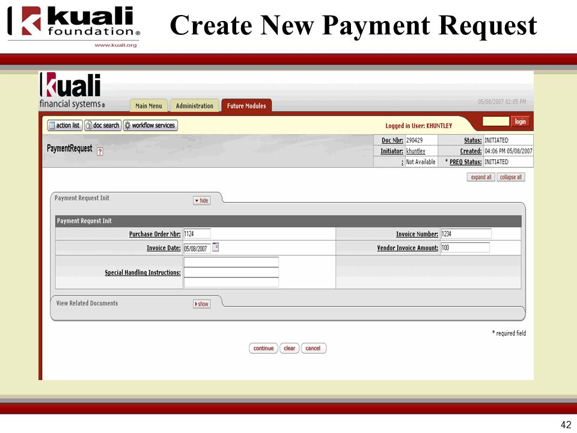Open the Invoice Date calendar picker icon
This screenshot has height=433, width=577.
216,247
